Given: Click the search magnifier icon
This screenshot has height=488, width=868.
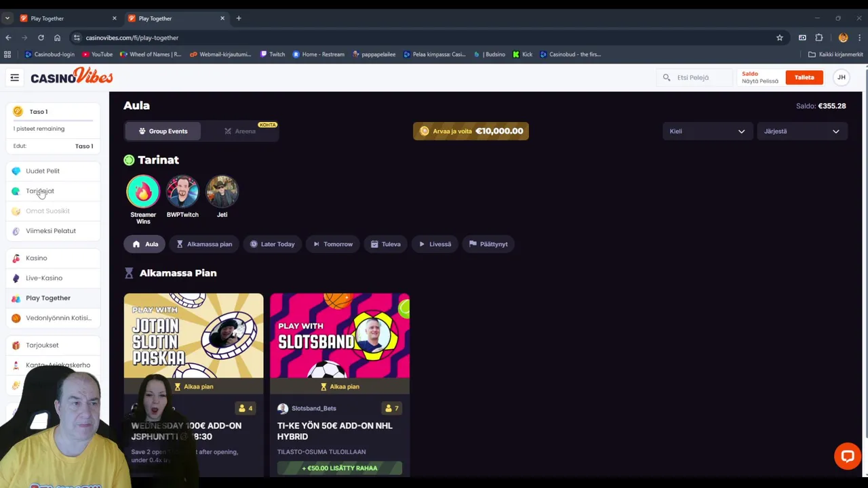Looking at the screenshot, I should click(667, 78).
